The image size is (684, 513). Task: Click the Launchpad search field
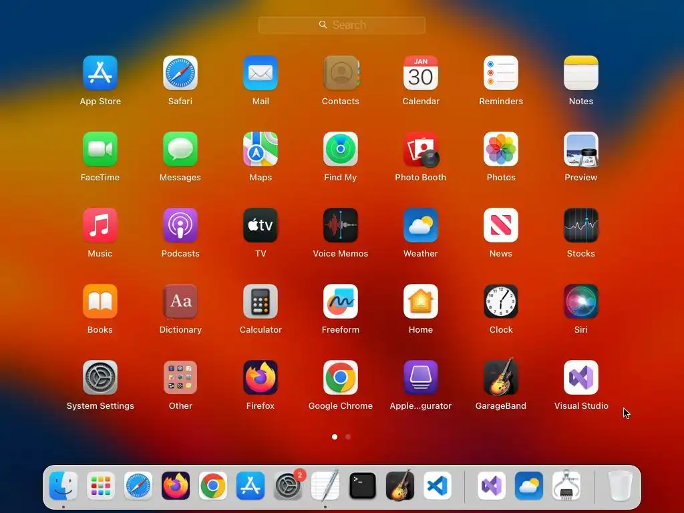(341, 25)
